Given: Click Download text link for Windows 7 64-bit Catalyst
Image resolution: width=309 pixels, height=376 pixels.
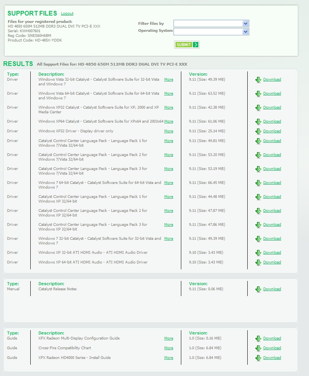Looking at the screenshot, I should click(272, 182).
